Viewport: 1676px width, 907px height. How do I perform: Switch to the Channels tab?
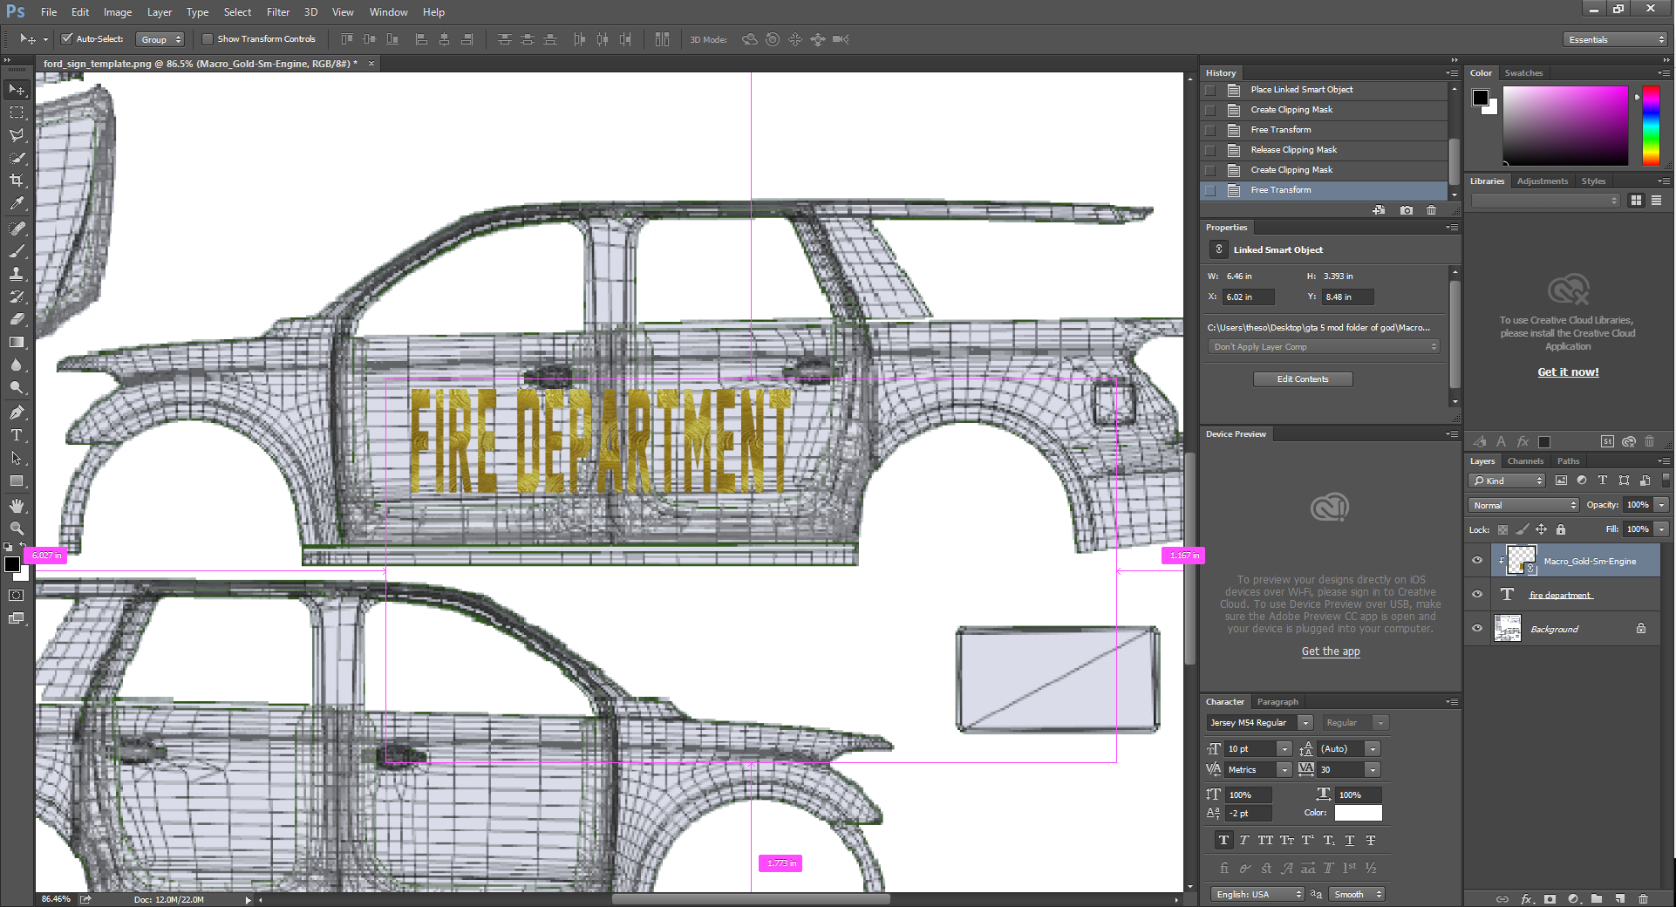1525,461
